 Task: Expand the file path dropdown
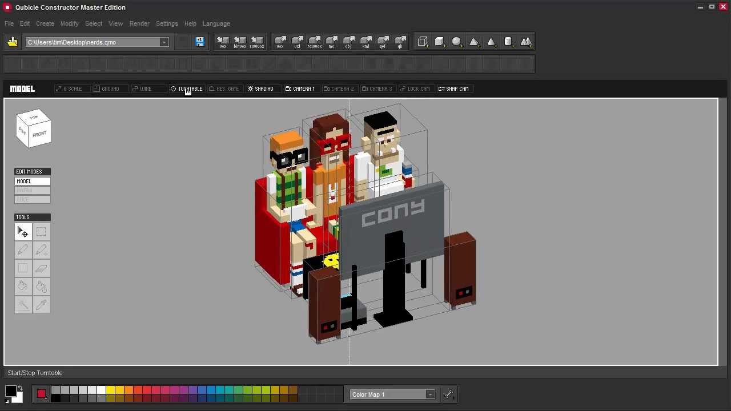point(164,42)
